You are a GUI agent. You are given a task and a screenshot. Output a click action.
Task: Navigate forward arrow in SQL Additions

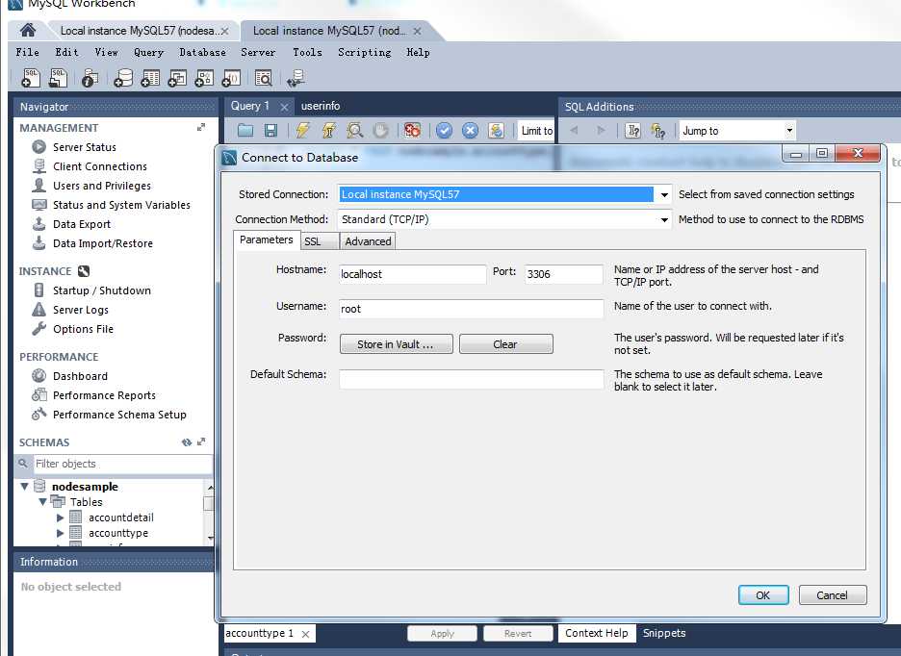[x=601, y=131]
